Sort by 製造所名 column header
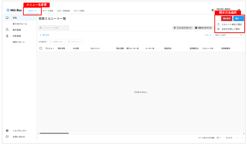Screen dimensions: 247x145 tap(168, 48)
